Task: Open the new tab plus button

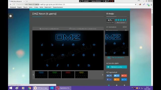Action: click(x=27, y=1)
